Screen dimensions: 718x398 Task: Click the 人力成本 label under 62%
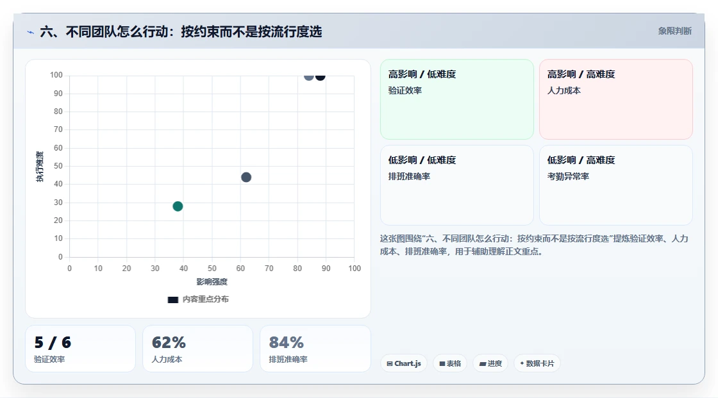click(x=167, y=360)
